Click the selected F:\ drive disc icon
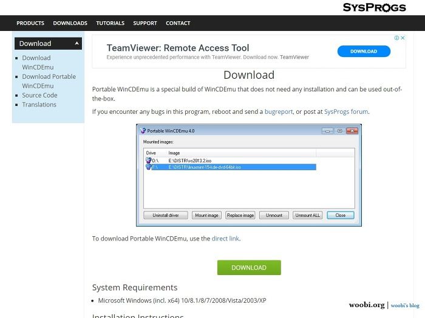This screenshot has height=318, width=425. pos(148,167)
